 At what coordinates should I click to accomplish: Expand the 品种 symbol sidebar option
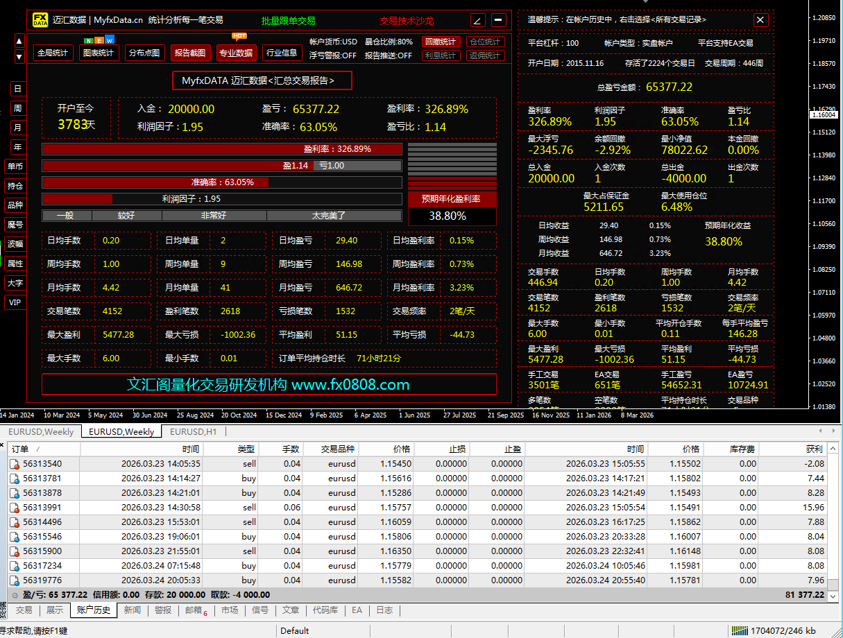pyautogui.click(x=15, y=205)
